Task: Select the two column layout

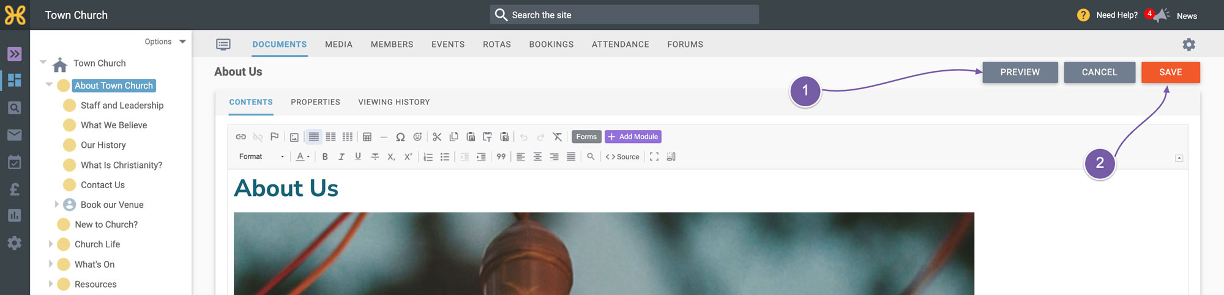Action: click(x=330, y=137)
